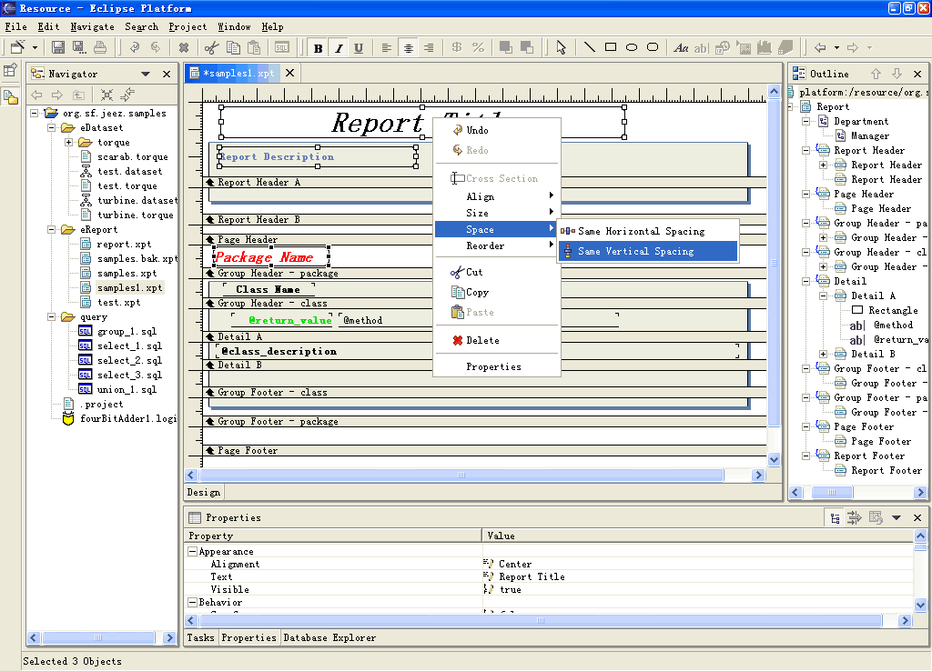932x671 pixels.
Task: Select the ellipse drawing tool
Action: pos(632,47)
